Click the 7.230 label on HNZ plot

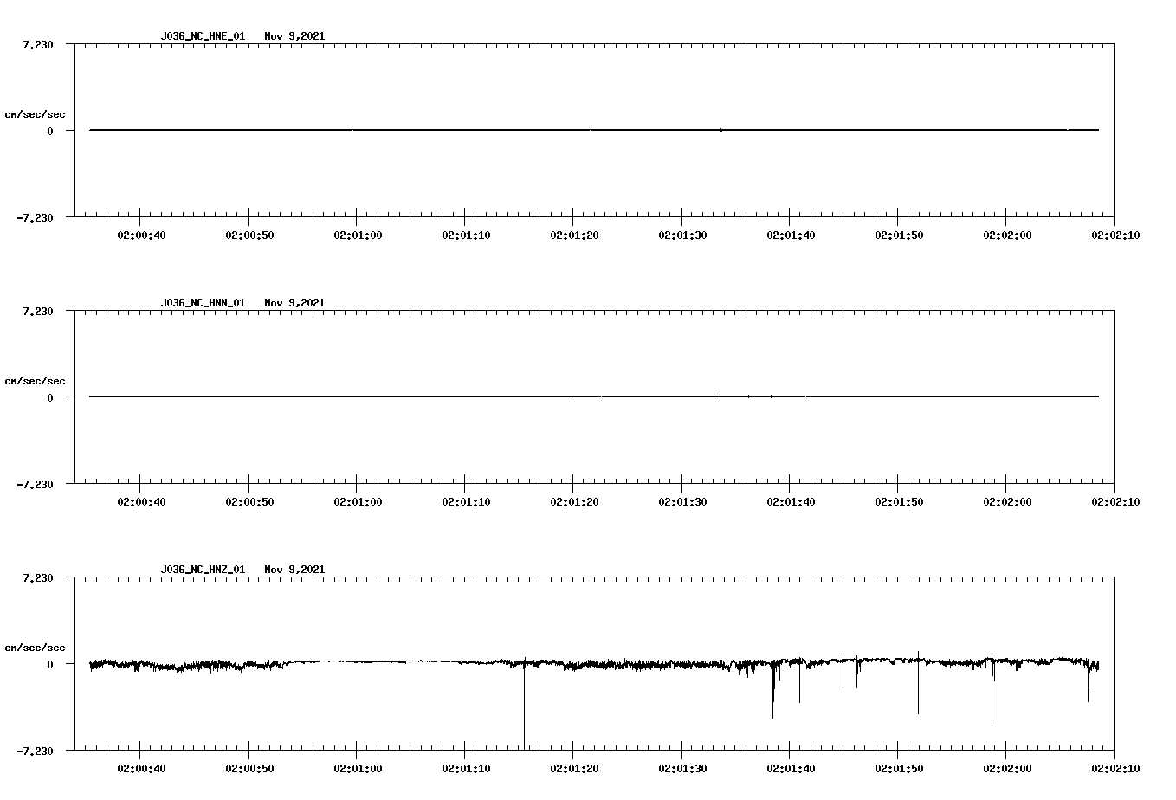tap(38, 577)
